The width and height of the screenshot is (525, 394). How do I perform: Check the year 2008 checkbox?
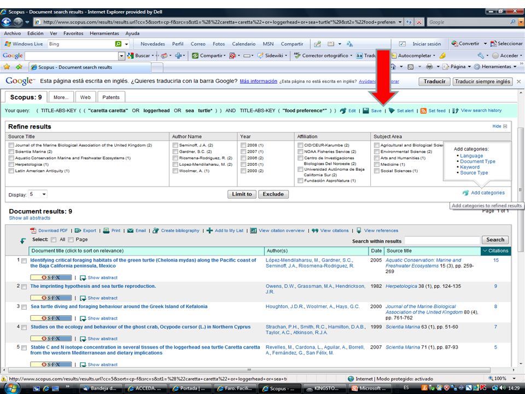(243, 146)
